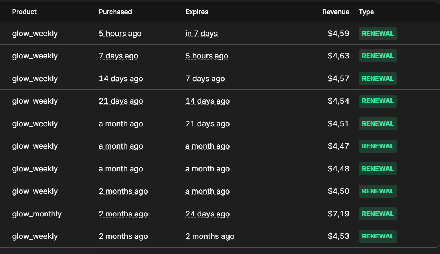Click the '2 months ago' expiry timestamp

(x=210, y=236)
